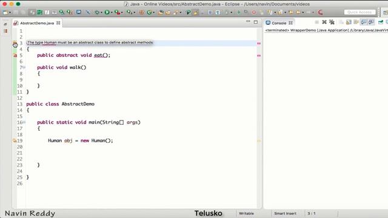Open Back navigation history dropdown
This screenshot has height=218, width=388.
pyautogui.click(x=303, y=12)
